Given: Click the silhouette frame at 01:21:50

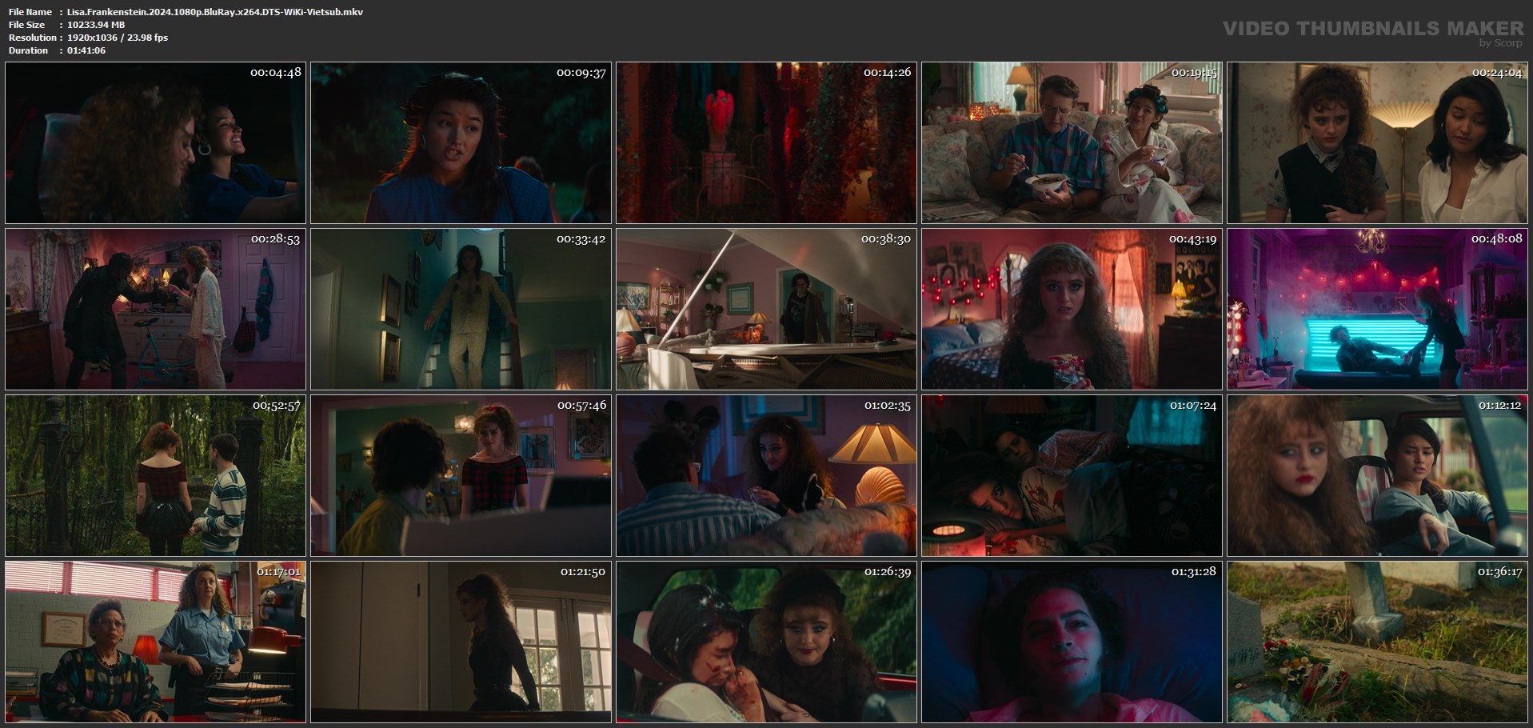Looking at the screenshot, I should click(x=461, y=642).
